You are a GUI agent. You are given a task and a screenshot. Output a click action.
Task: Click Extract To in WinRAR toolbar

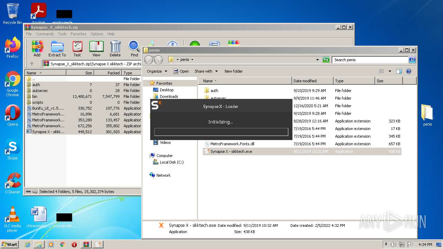57,49
